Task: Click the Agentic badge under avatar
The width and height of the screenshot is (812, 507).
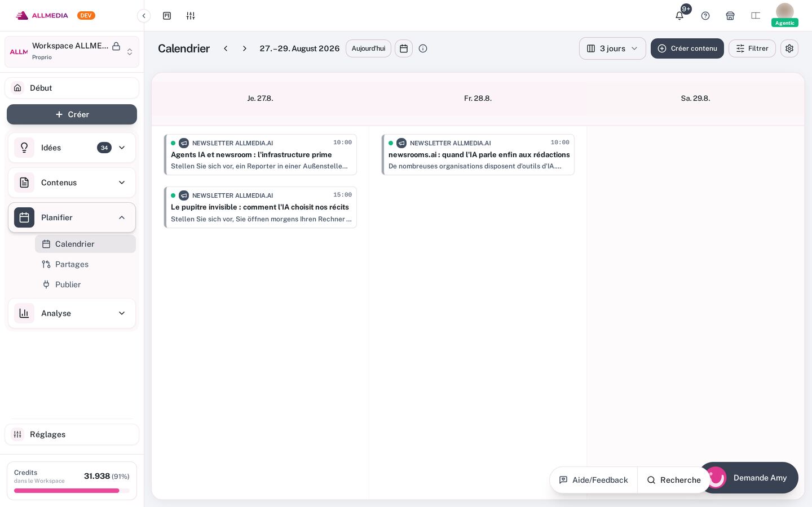Action: 785,23
